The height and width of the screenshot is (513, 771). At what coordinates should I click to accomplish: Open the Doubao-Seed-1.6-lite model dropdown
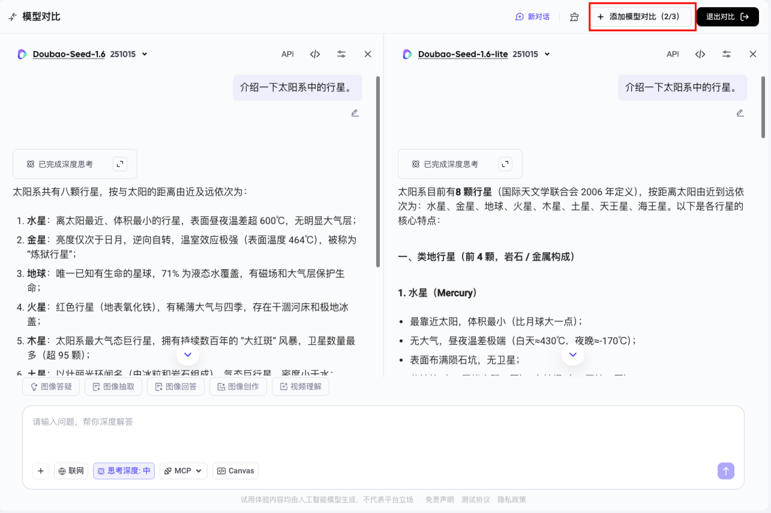pos(547,54)
